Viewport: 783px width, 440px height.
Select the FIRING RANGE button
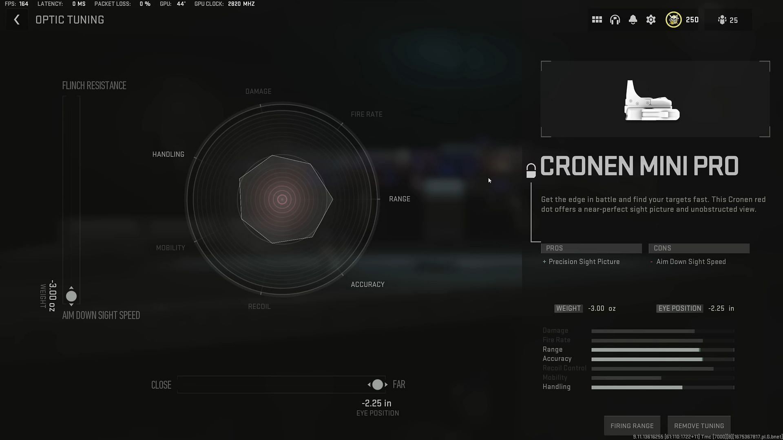(x=632, y=425)
